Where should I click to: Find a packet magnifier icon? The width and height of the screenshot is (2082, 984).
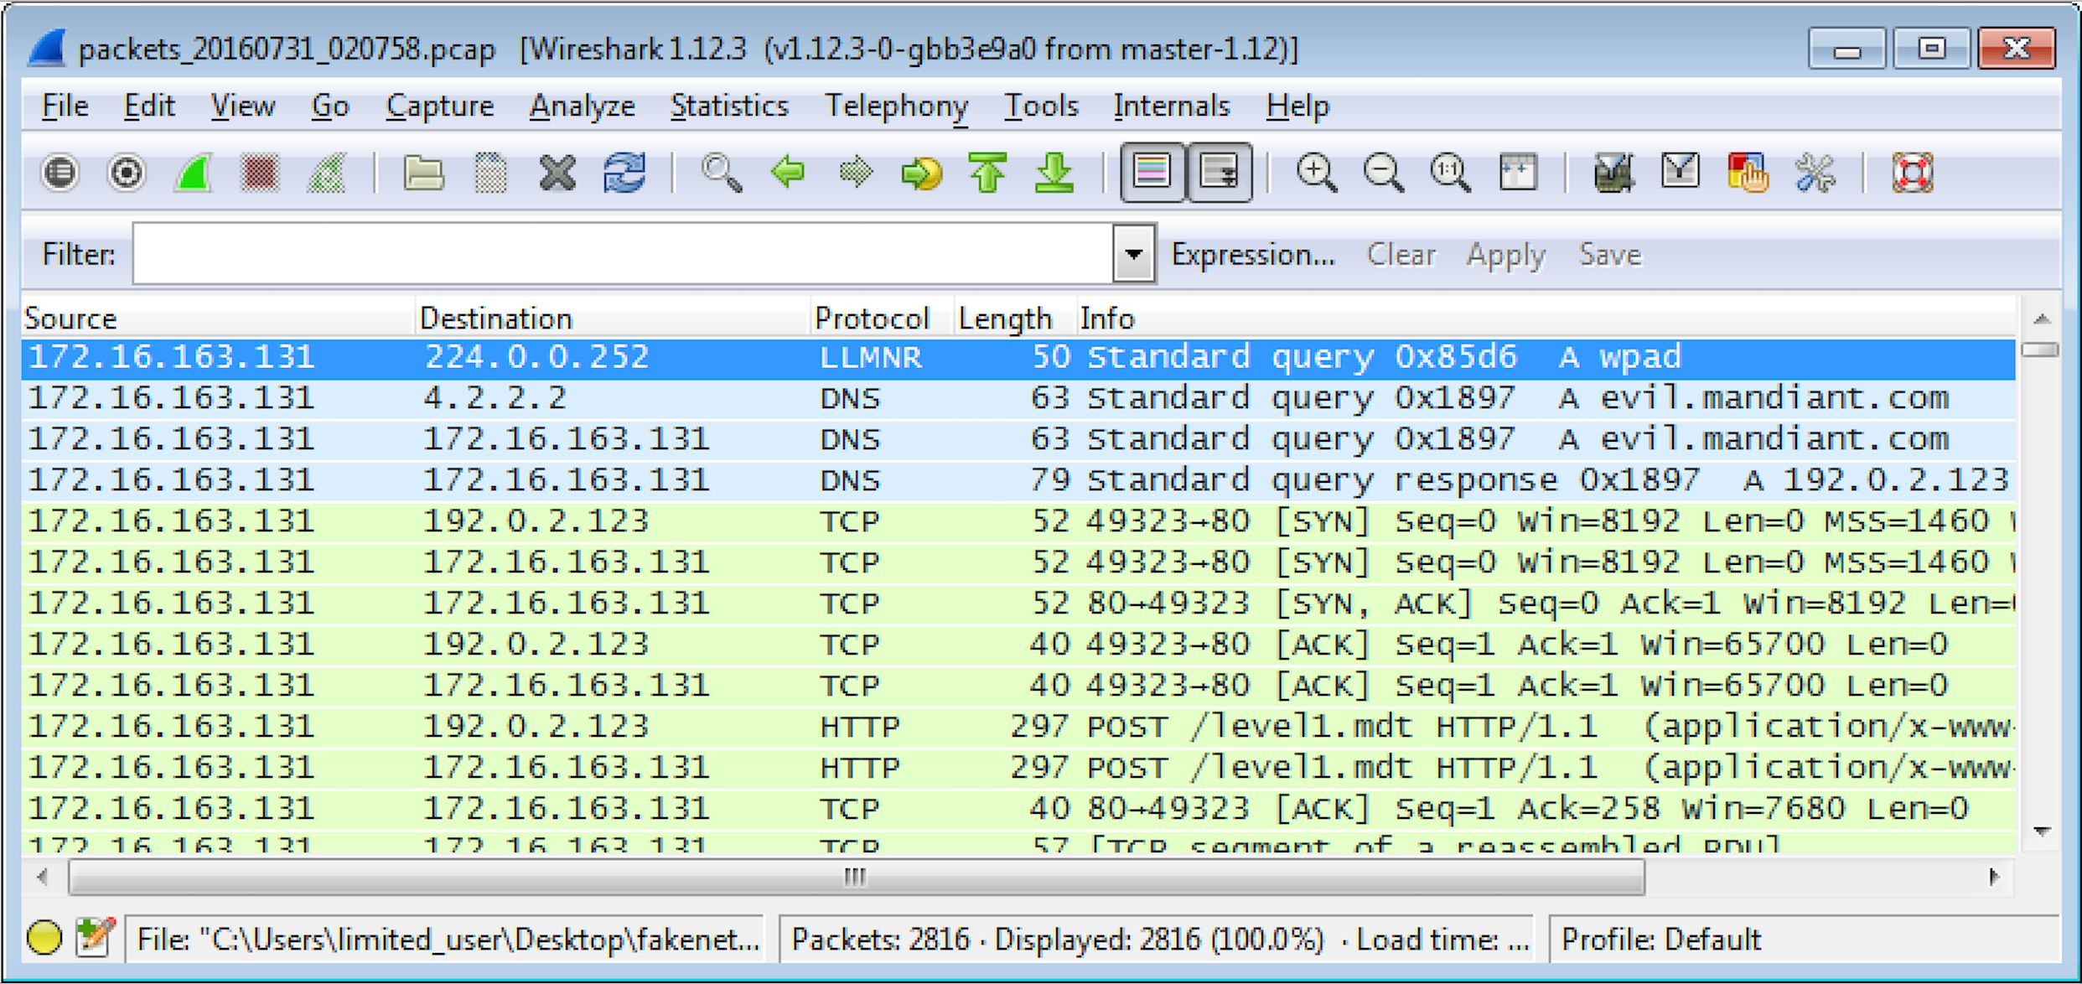click(722, 173)
